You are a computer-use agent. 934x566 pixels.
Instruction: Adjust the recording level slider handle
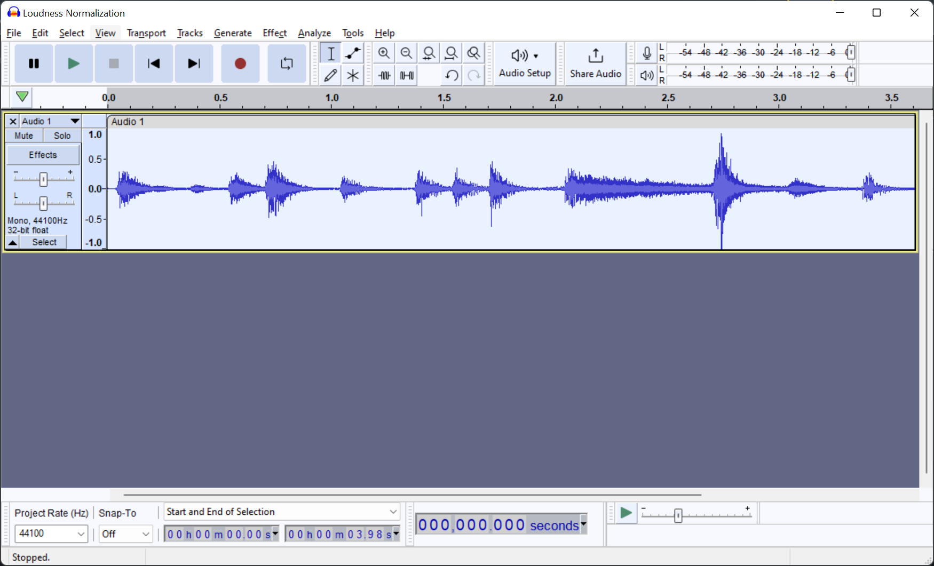coord(851,52)
